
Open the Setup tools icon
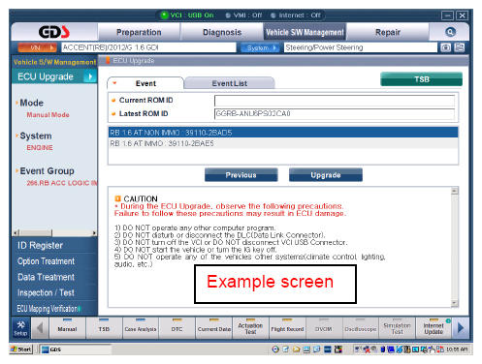[20, 328]
